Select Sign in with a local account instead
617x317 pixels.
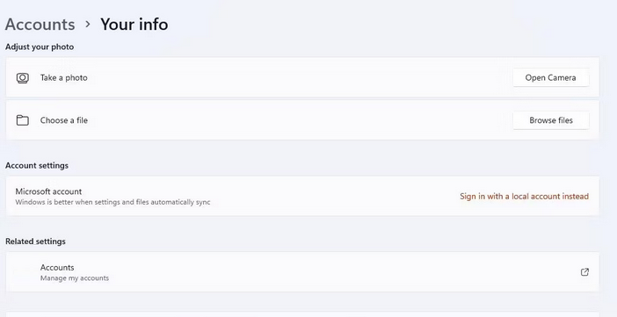(524, 196)
